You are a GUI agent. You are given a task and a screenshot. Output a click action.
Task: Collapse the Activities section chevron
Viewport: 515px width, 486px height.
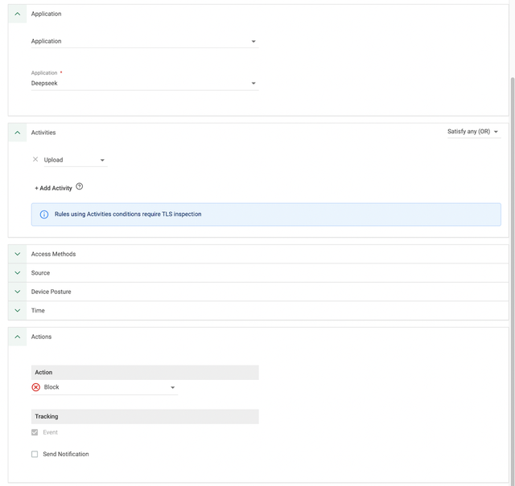click(x=18, y=133)
